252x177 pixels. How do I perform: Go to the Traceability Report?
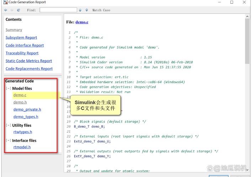click(x=22, y=53)
